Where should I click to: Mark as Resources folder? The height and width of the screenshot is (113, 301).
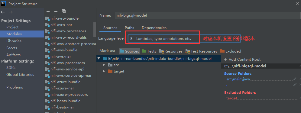tap(171, 51)
